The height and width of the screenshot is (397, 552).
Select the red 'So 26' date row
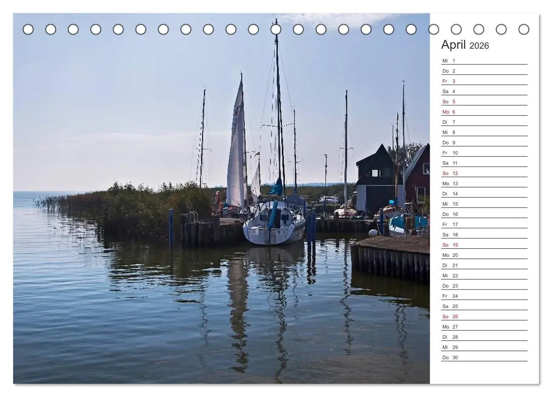click(x=484, y=316)
